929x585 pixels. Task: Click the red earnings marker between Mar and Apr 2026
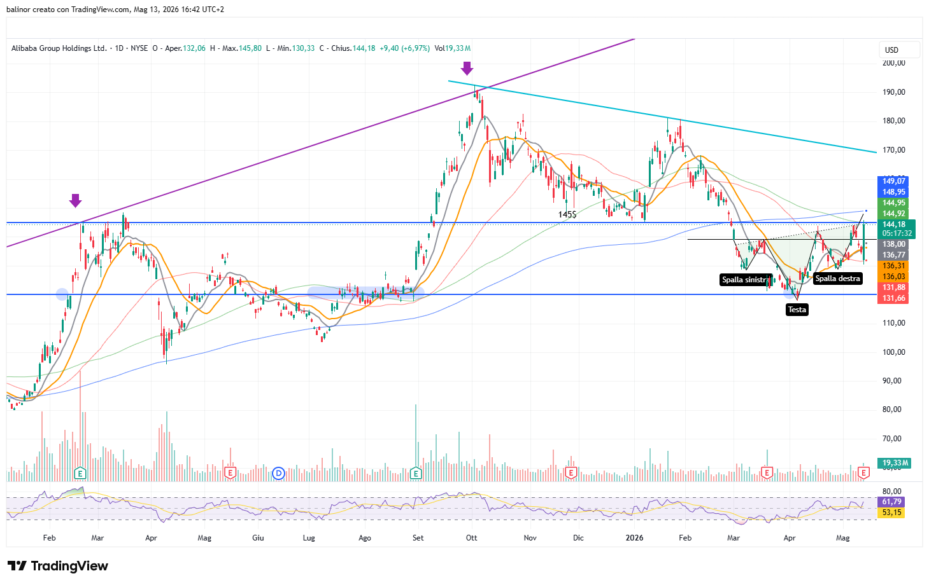(767, 473)
